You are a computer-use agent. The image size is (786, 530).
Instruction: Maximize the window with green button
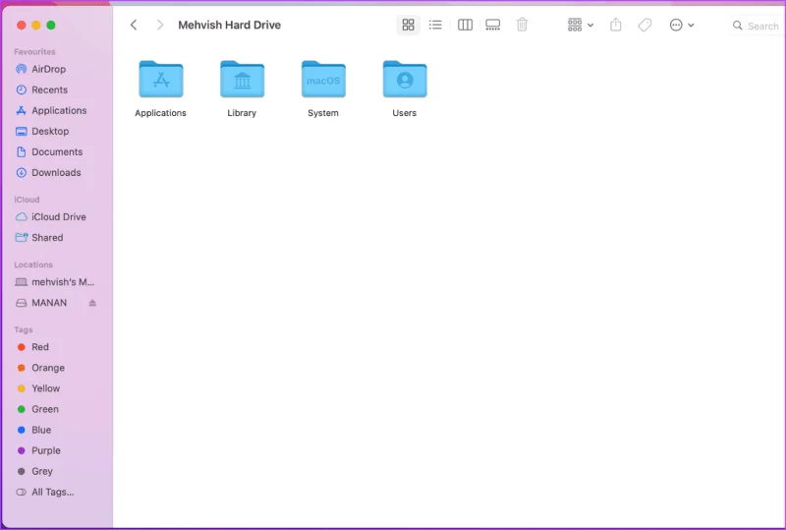[x=51, y=26]
